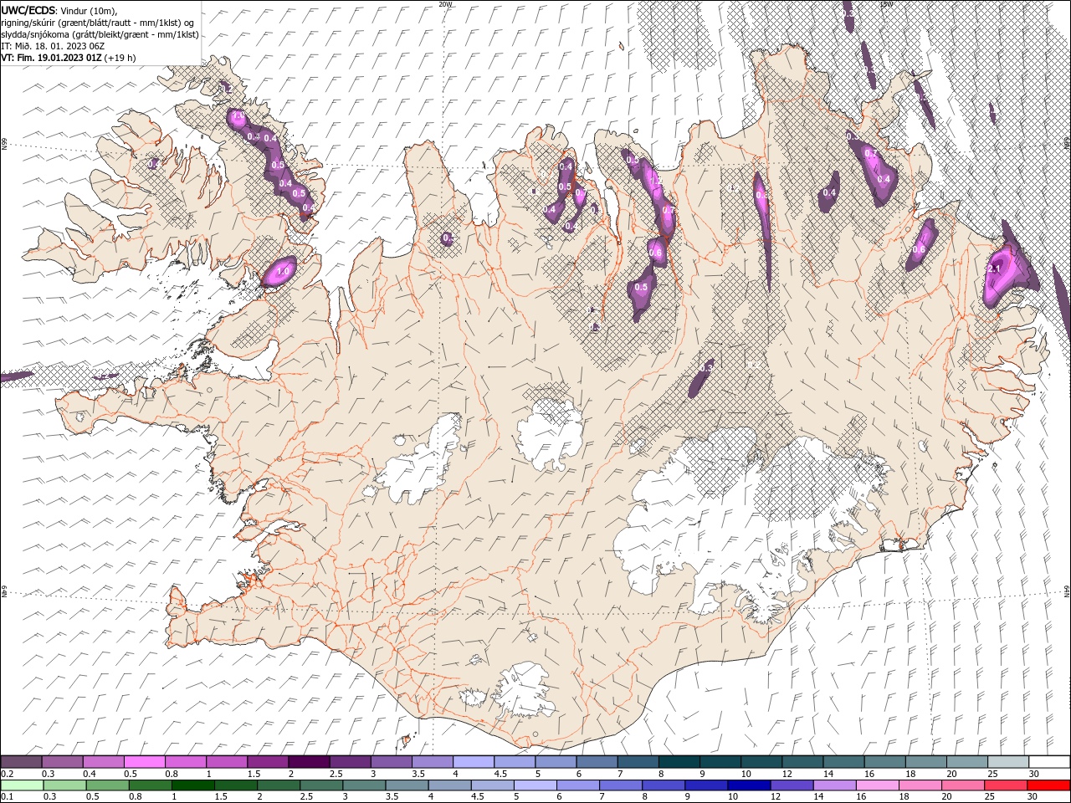Viewport: 1071px width, 803px height.
Task: Click the 'Vindur (10m)' caption text
Action: (x=90, y=10)
